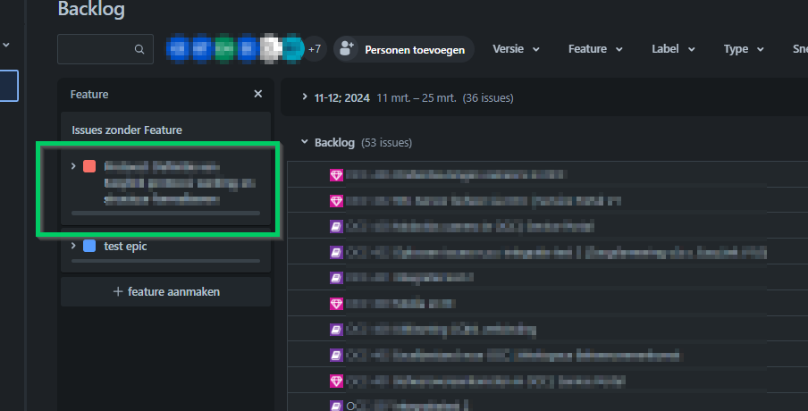Viewport: 808px width, 411px height.
Task: Click the eighth row purple story icon
Action: pos(336,356)
